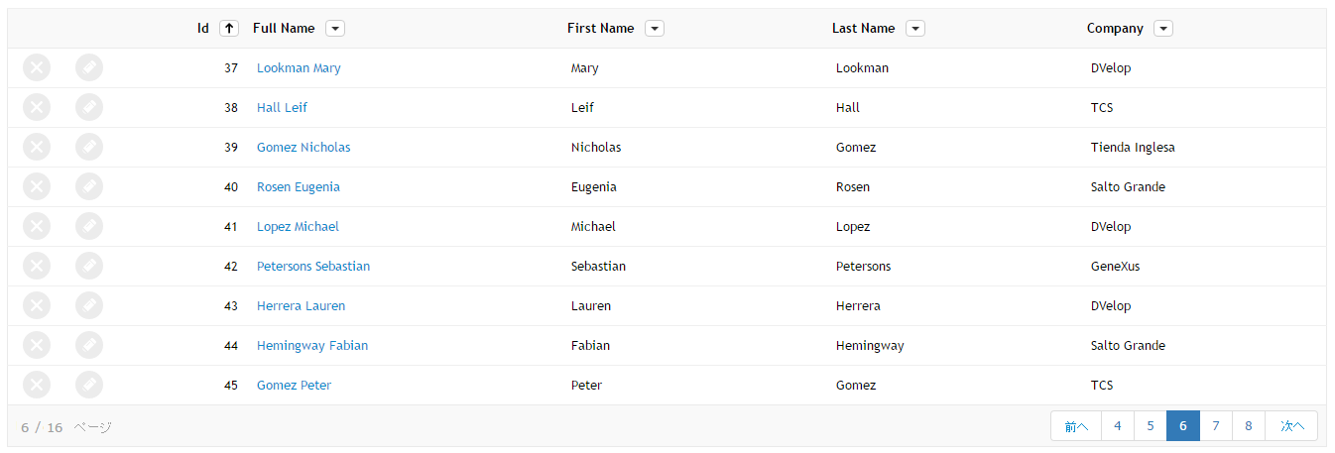Open the First Name column dropdown
The width and height of the screenshot is (1335, 453).
[x=655, y=29]
